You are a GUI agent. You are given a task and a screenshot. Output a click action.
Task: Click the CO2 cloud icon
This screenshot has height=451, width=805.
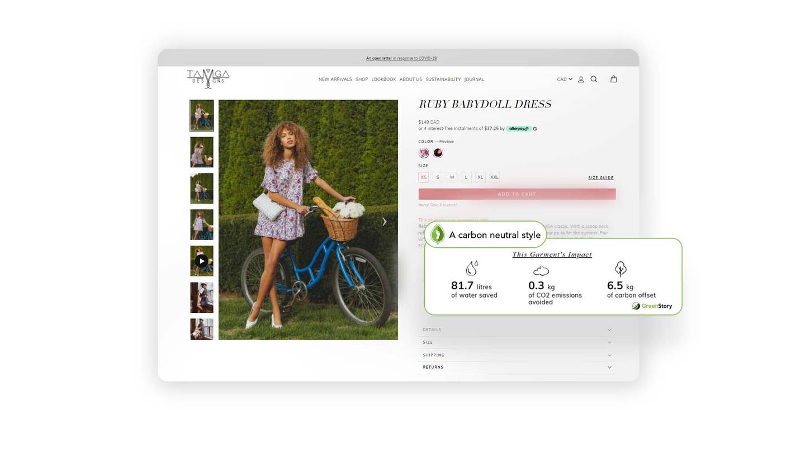coord(541,271)
